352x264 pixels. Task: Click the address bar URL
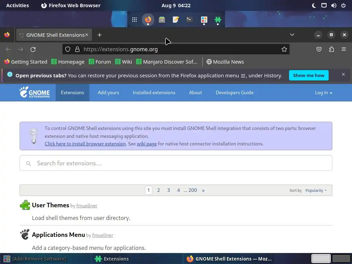(x=121, y=49)
